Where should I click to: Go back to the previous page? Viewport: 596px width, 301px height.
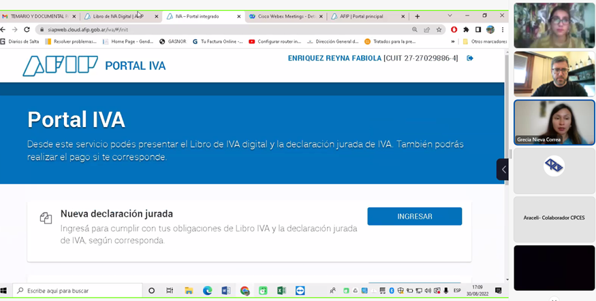tap(3, 30)
